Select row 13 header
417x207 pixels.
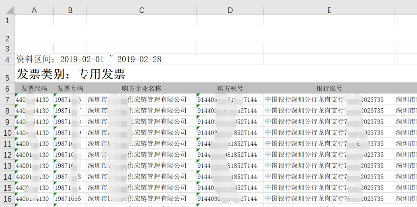7,165
